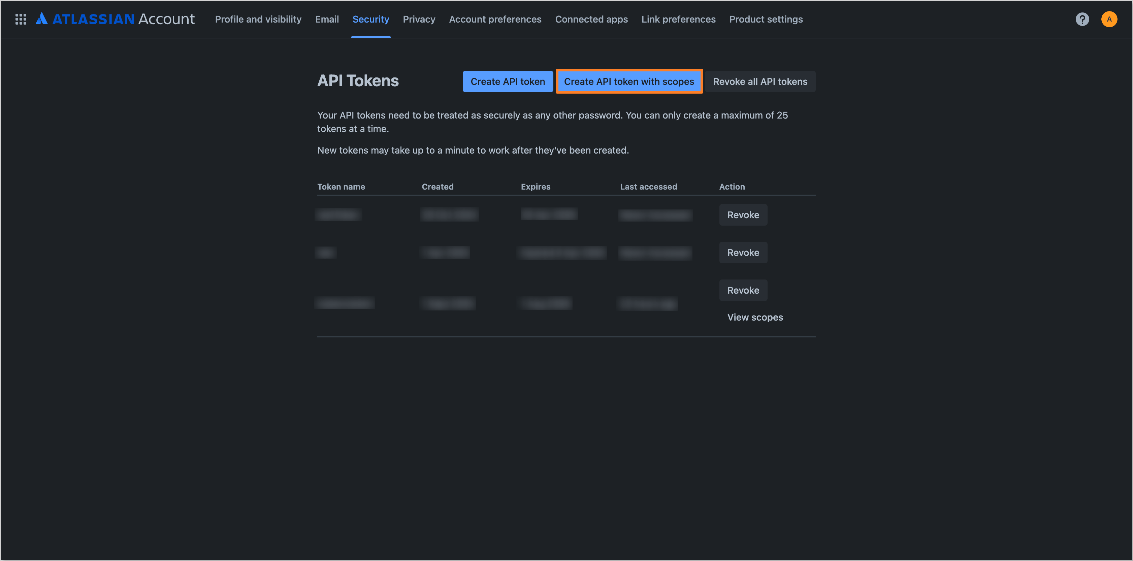Image resolution: width=1133 pixels, height=561 pixels.
Task: Create API token with scopes
Action: click(x=629, y=81)
